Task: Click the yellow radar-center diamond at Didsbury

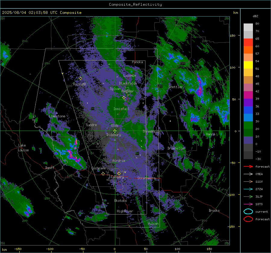Action: pos(115,131)
